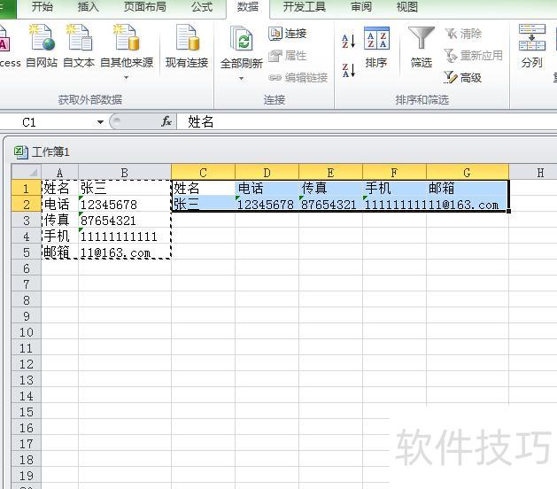The width and height of the screenshot is (557, 489).
Task: Click the 清除 clear filter button
Action: (x=463, y=34)
